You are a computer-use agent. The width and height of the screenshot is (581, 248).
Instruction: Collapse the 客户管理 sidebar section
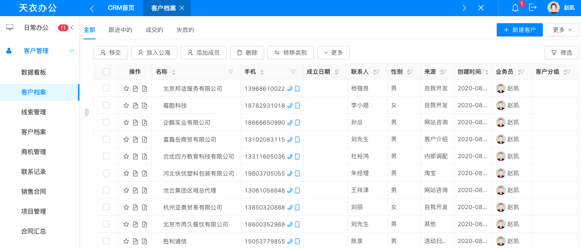tap(72, 51)
